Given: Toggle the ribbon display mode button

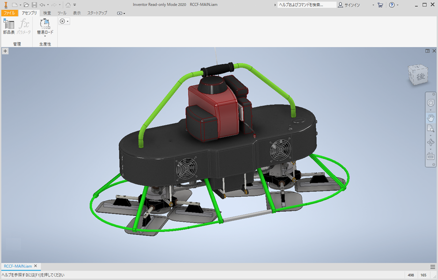Looking at the screenshot, I should [119, 13].
